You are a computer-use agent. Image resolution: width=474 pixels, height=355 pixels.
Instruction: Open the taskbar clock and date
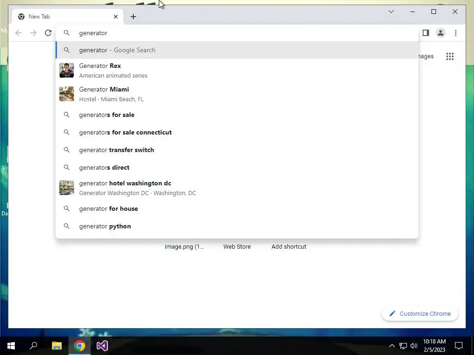(434, 346)
